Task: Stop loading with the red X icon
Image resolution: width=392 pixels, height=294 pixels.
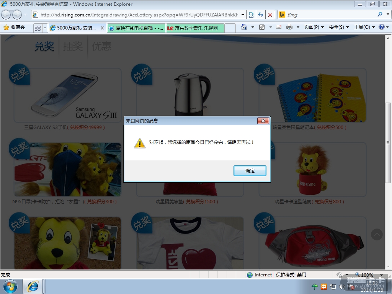Action: [270, 15]
